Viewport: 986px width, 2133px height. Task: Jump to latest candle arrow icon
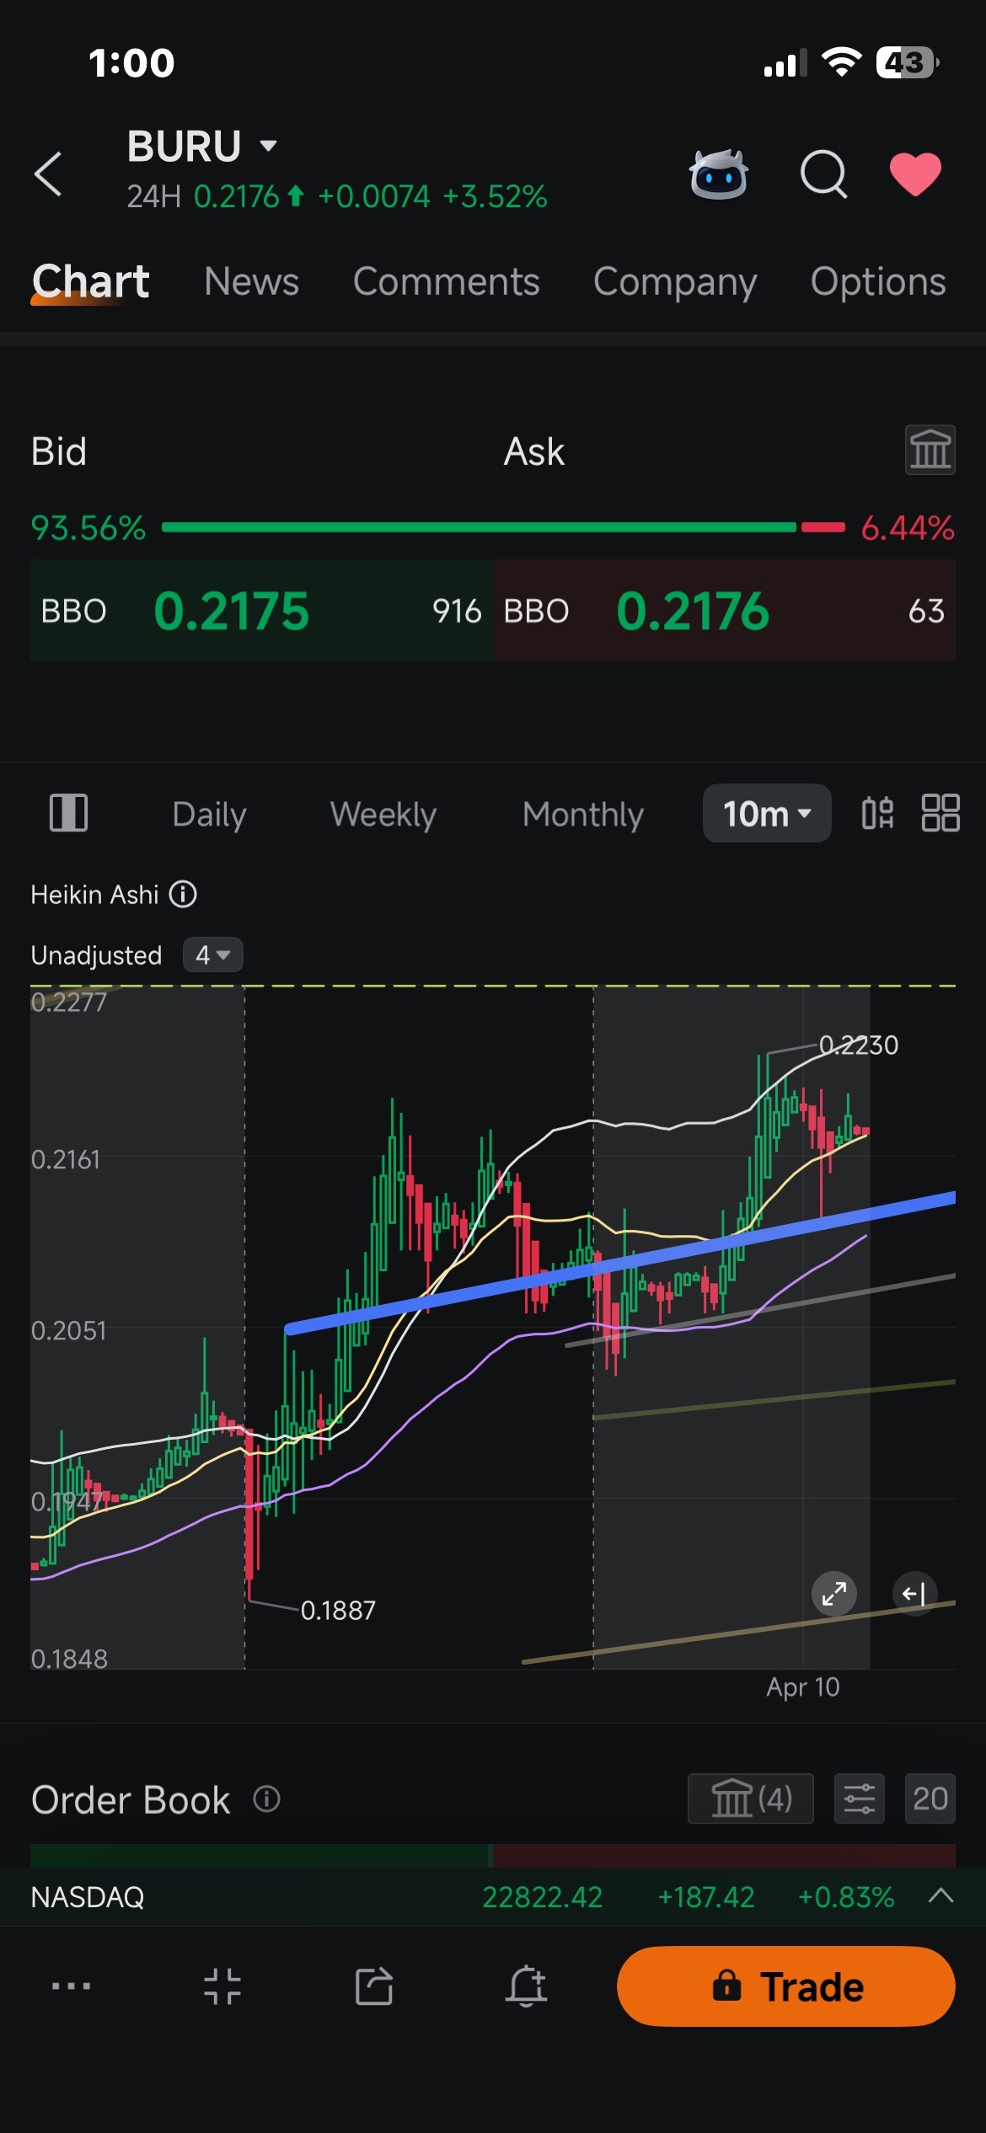[914, 1593]
